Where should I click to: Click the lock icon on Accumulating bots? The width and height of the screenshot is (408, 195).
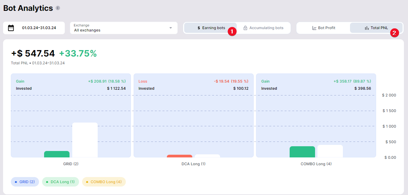(245, 28)
